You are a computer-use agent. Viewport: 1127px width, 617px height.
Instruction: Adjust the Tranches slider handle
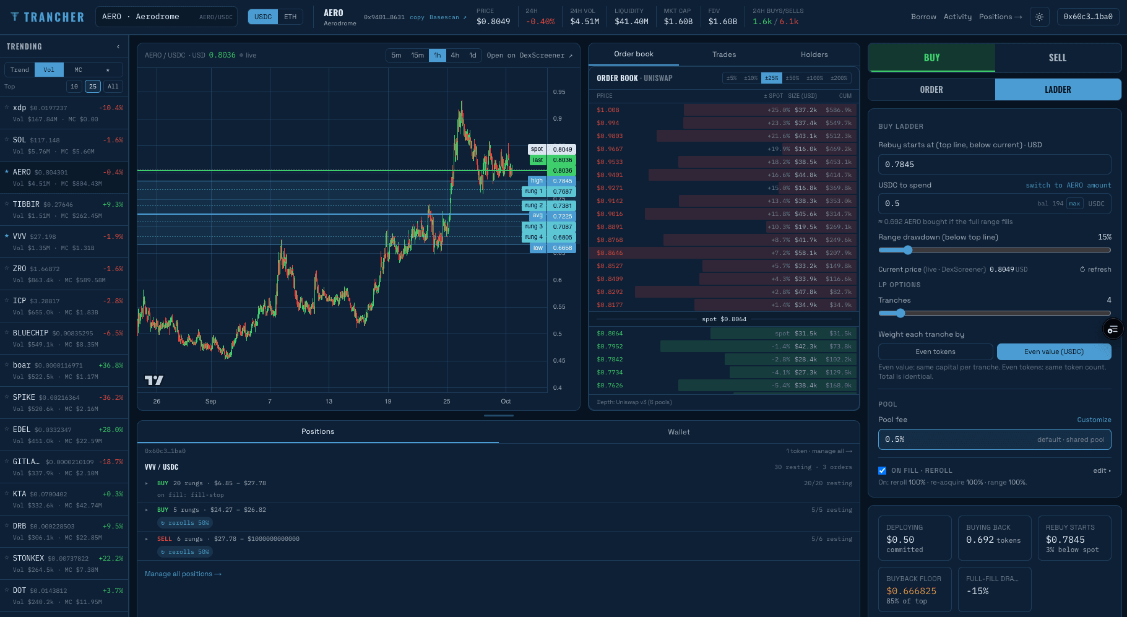click(900, 313)
